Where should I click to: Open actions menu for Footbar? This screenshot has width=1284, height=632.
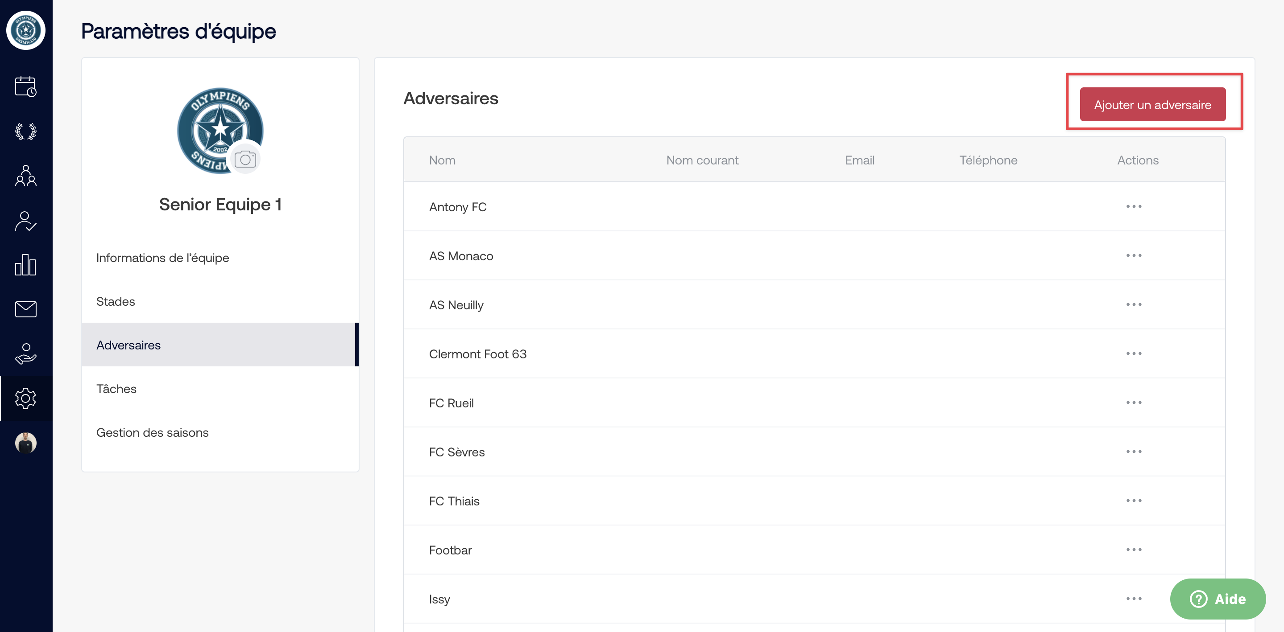point(1134,550)
